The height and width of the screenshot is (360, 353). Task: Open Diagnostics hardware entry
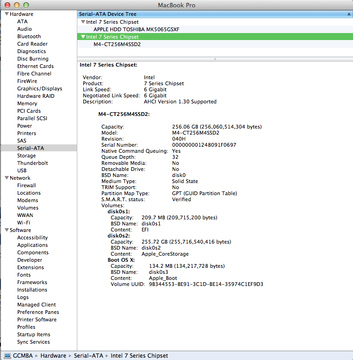(32, 51)
